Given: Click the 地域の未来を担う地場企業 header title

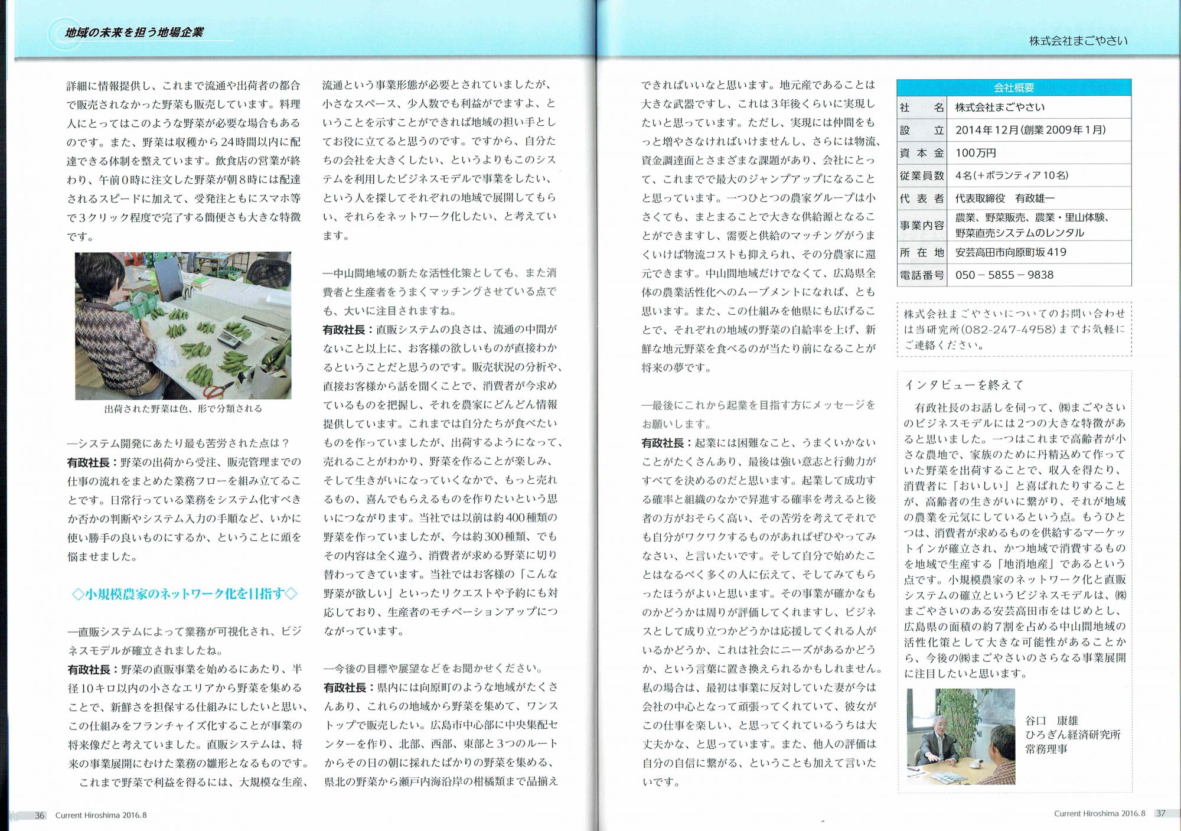Looking at the screenshot, I should click(134, 32).
